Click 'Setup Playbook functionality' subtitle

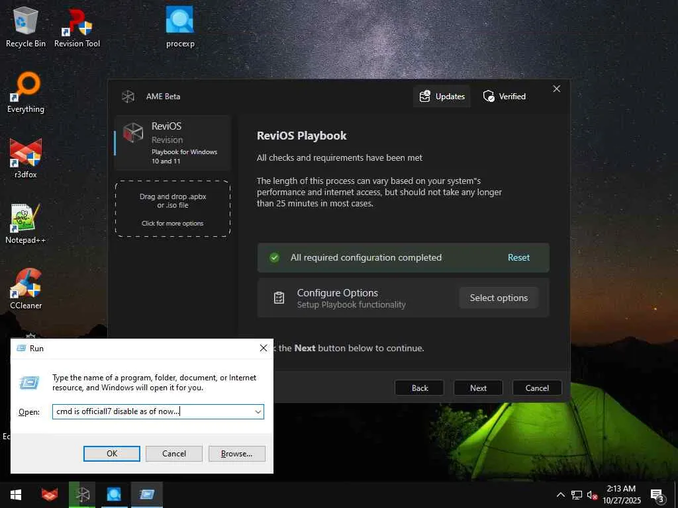(351, 304)
